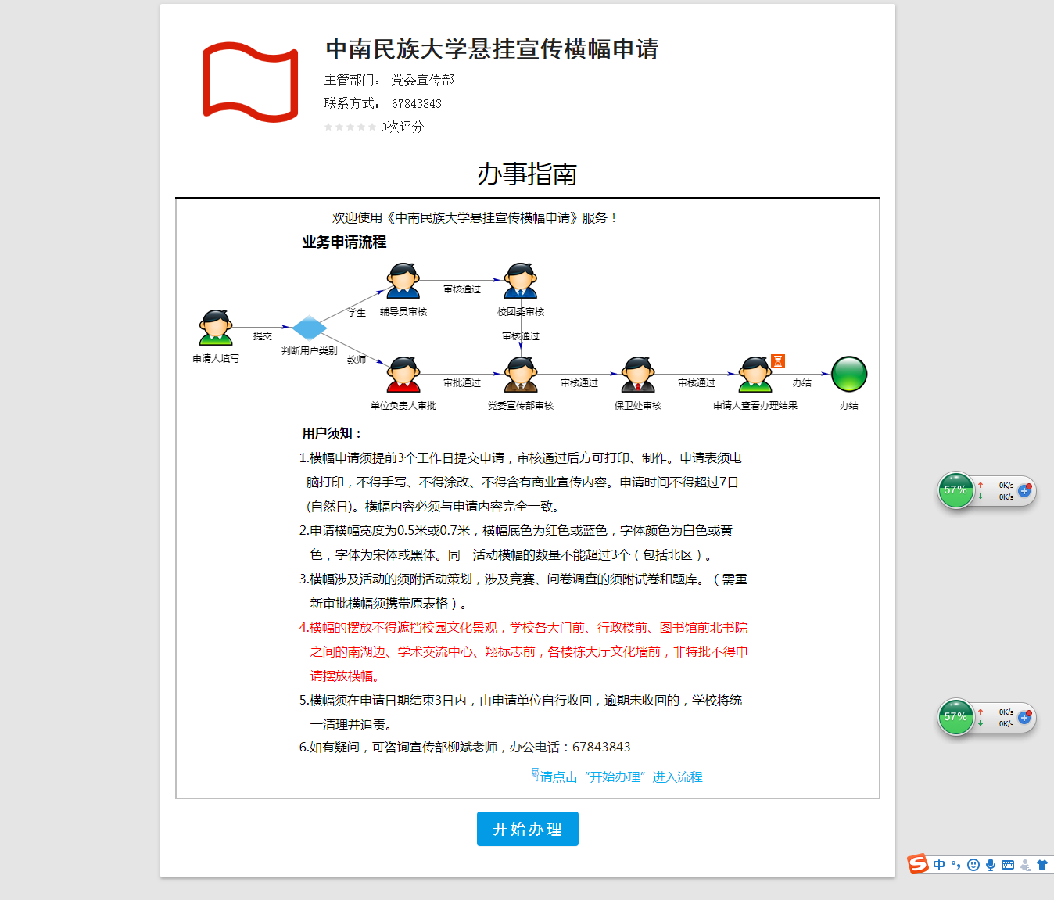Click the 申请人查看办理结果 person icon

coord(755,375)
